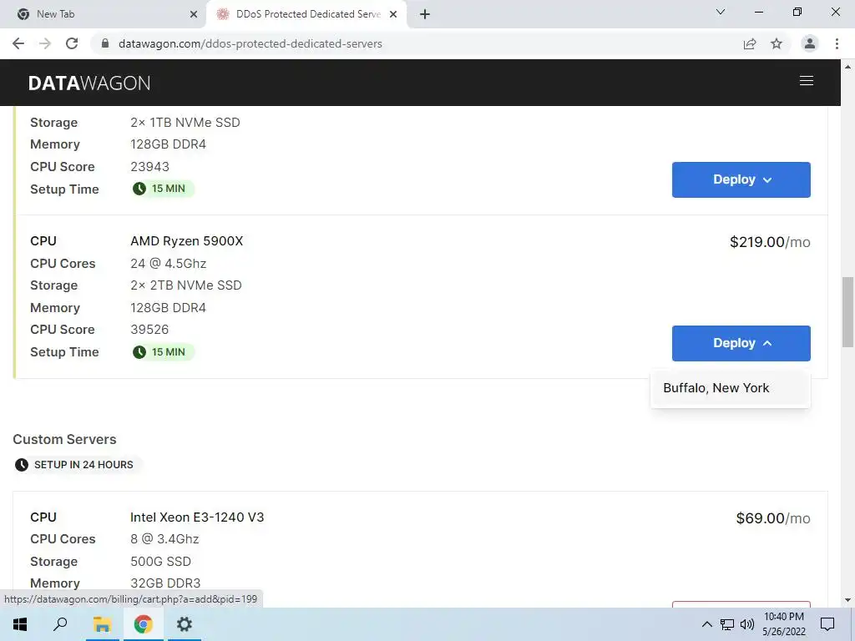Select the 2× 2TB NVMe SSD storage value
The height and width of the screenshot is (641, 855).
point(186,285)
